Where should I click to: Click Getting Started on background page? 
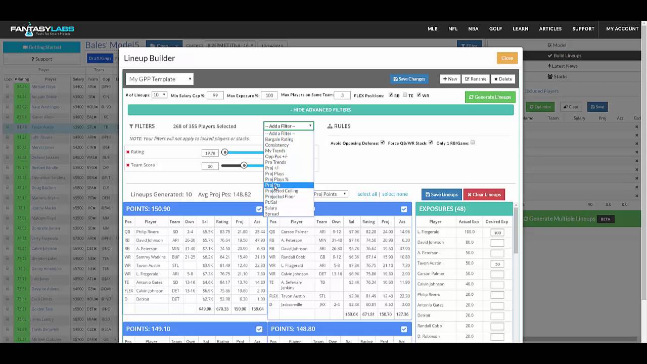click(x=41, y=47)
